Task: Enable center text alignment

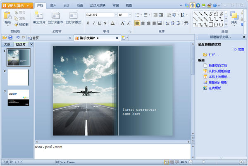Action: pos(143,23)
